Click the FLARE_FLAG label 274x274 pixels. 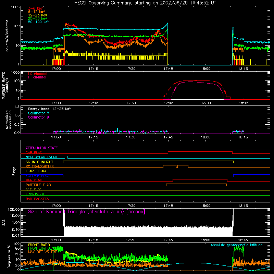[36, 171]
